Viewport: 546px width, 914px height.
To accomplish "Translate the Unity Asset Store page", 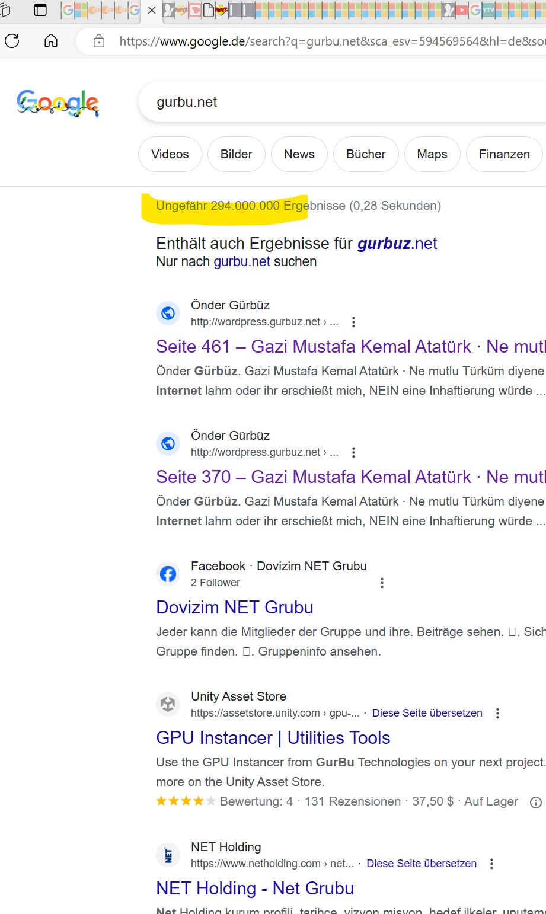I will 427,713.
